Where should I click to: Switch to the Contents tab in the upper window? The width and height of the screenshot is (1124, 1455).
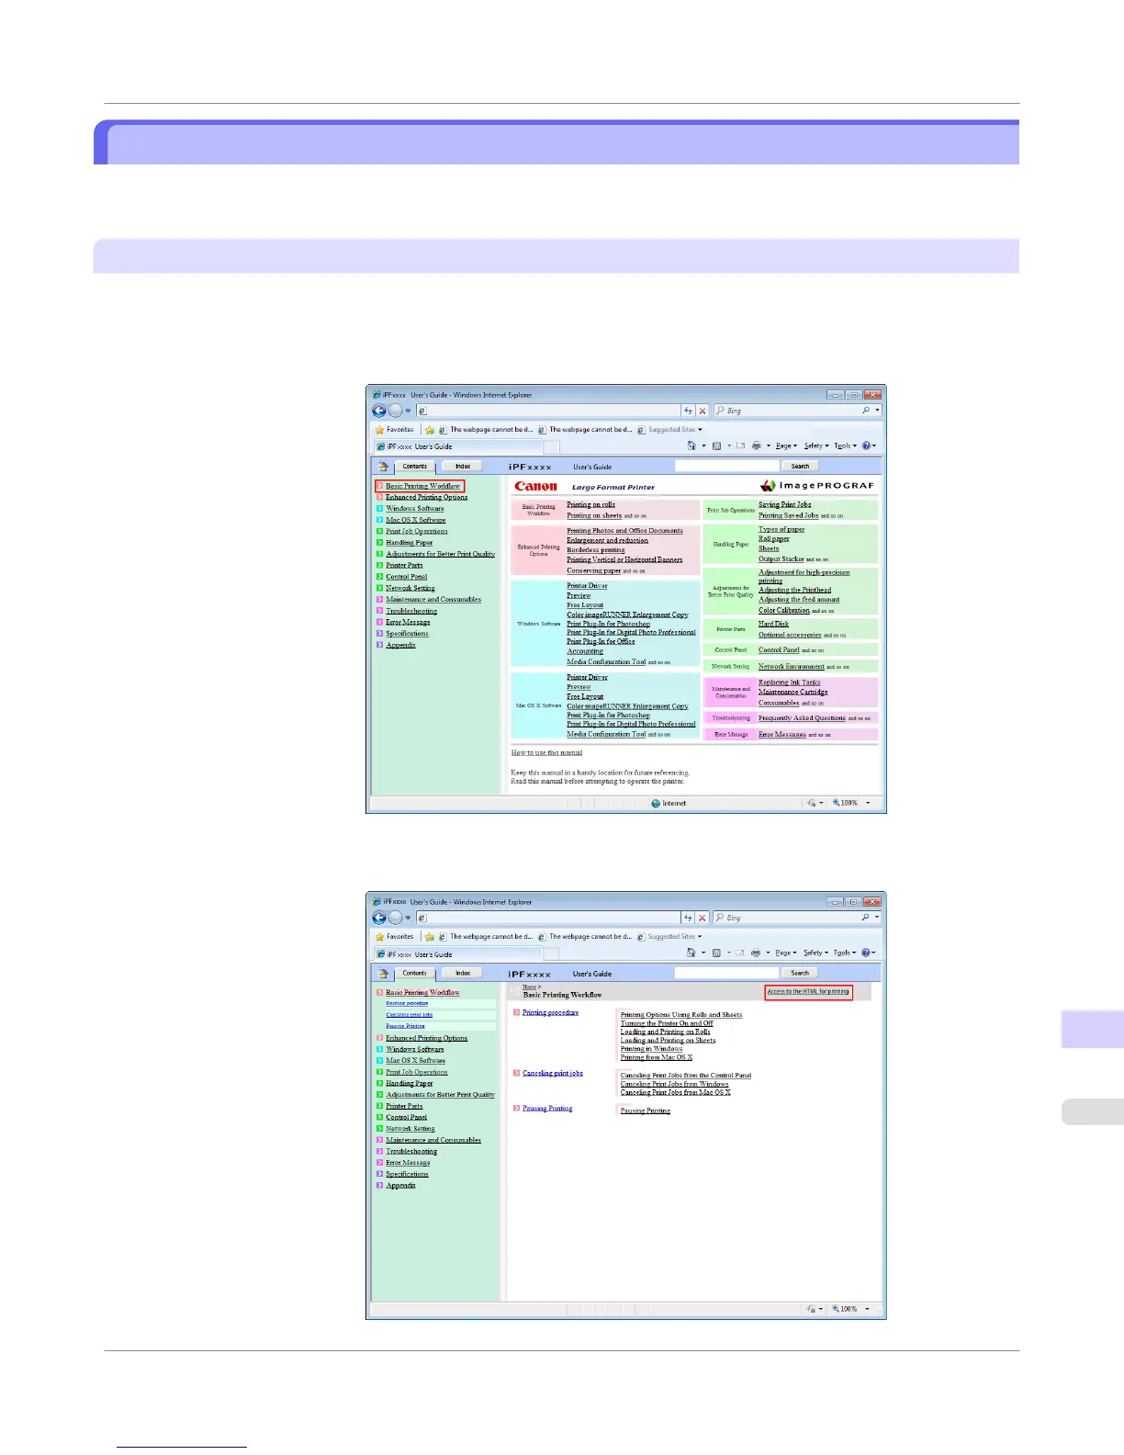click(415, 467)
